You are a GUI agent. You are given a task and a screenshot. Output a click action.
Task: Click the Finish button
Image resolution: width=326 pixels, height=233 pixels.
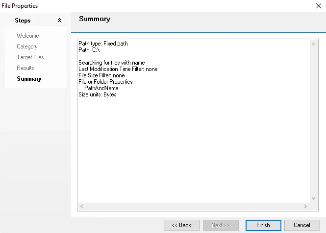[x=263, y=225]
